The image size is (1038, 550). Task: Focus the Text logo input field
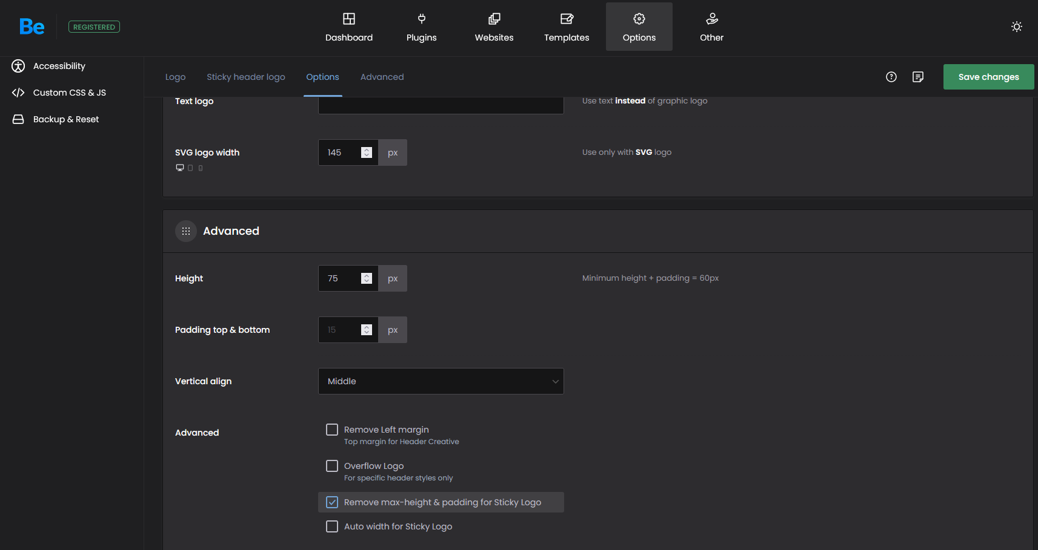441,104
